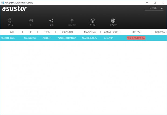167x115 pixels.
Task: Click IP address 192.168.20.23
Action: (x=30, y=38)
